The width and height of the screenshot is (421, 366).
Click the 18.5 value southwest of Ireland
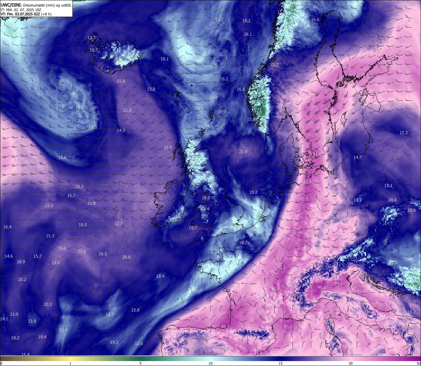click(103, 254)
